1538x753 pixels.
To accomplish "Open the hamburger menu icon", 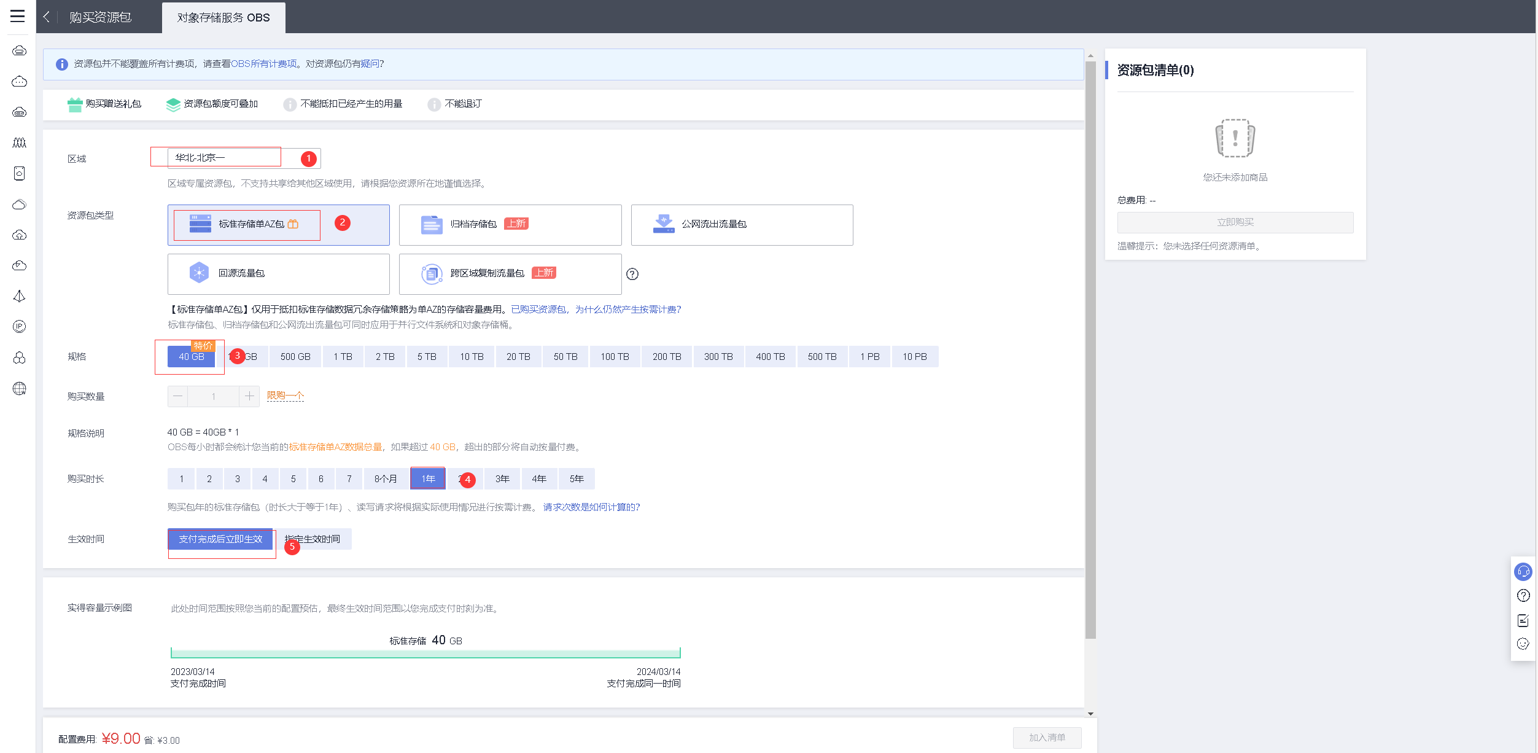I will click(x=18, y=16).
